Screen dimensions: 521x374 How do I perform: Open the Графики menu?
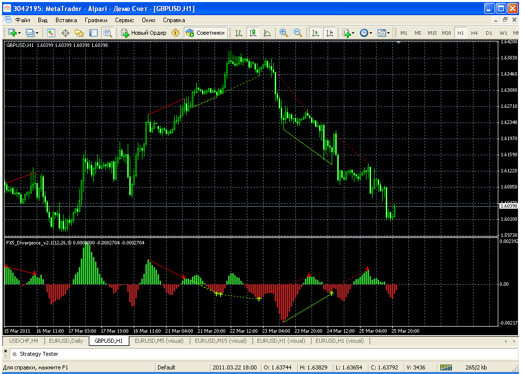(96, 20)
